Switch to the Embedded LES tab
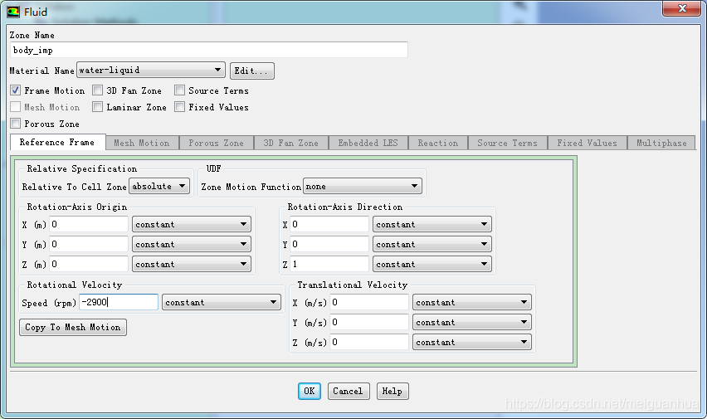Viewport: 707px width, 419px height. [368, 143]
